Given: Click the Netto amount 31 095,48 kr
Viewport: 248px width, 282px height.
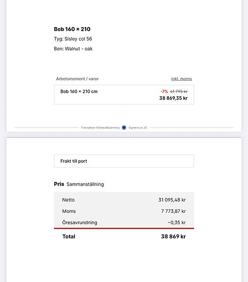Looking at the screenshot, I should 172,200.
